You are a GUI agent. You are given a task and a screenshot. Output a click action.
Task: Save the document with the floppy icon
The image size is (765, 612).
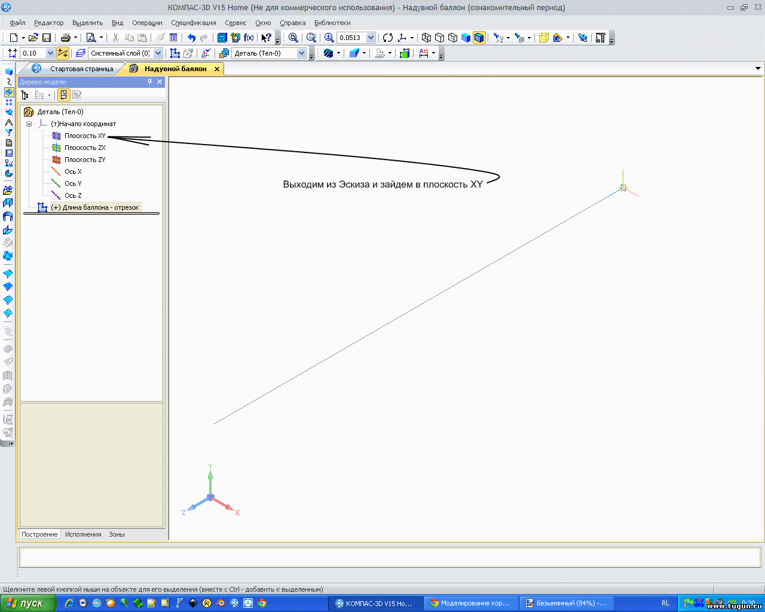(x=47, y=38)
